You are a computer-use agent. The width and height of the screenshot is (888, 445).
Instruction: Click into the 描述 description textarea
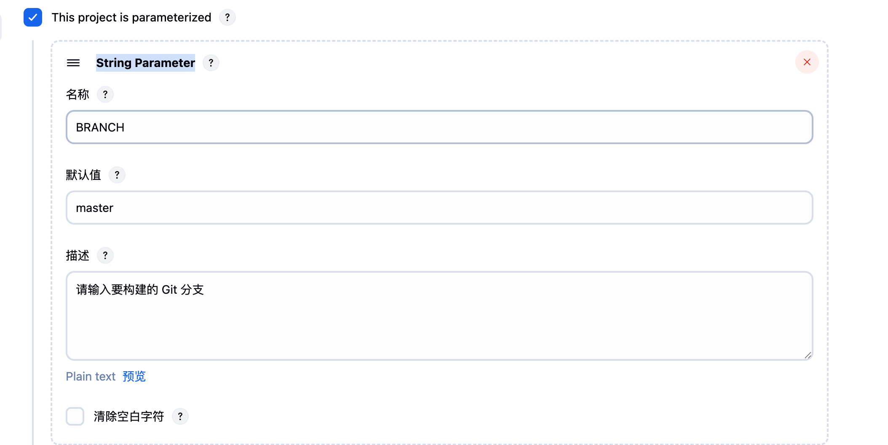(439, 316)
